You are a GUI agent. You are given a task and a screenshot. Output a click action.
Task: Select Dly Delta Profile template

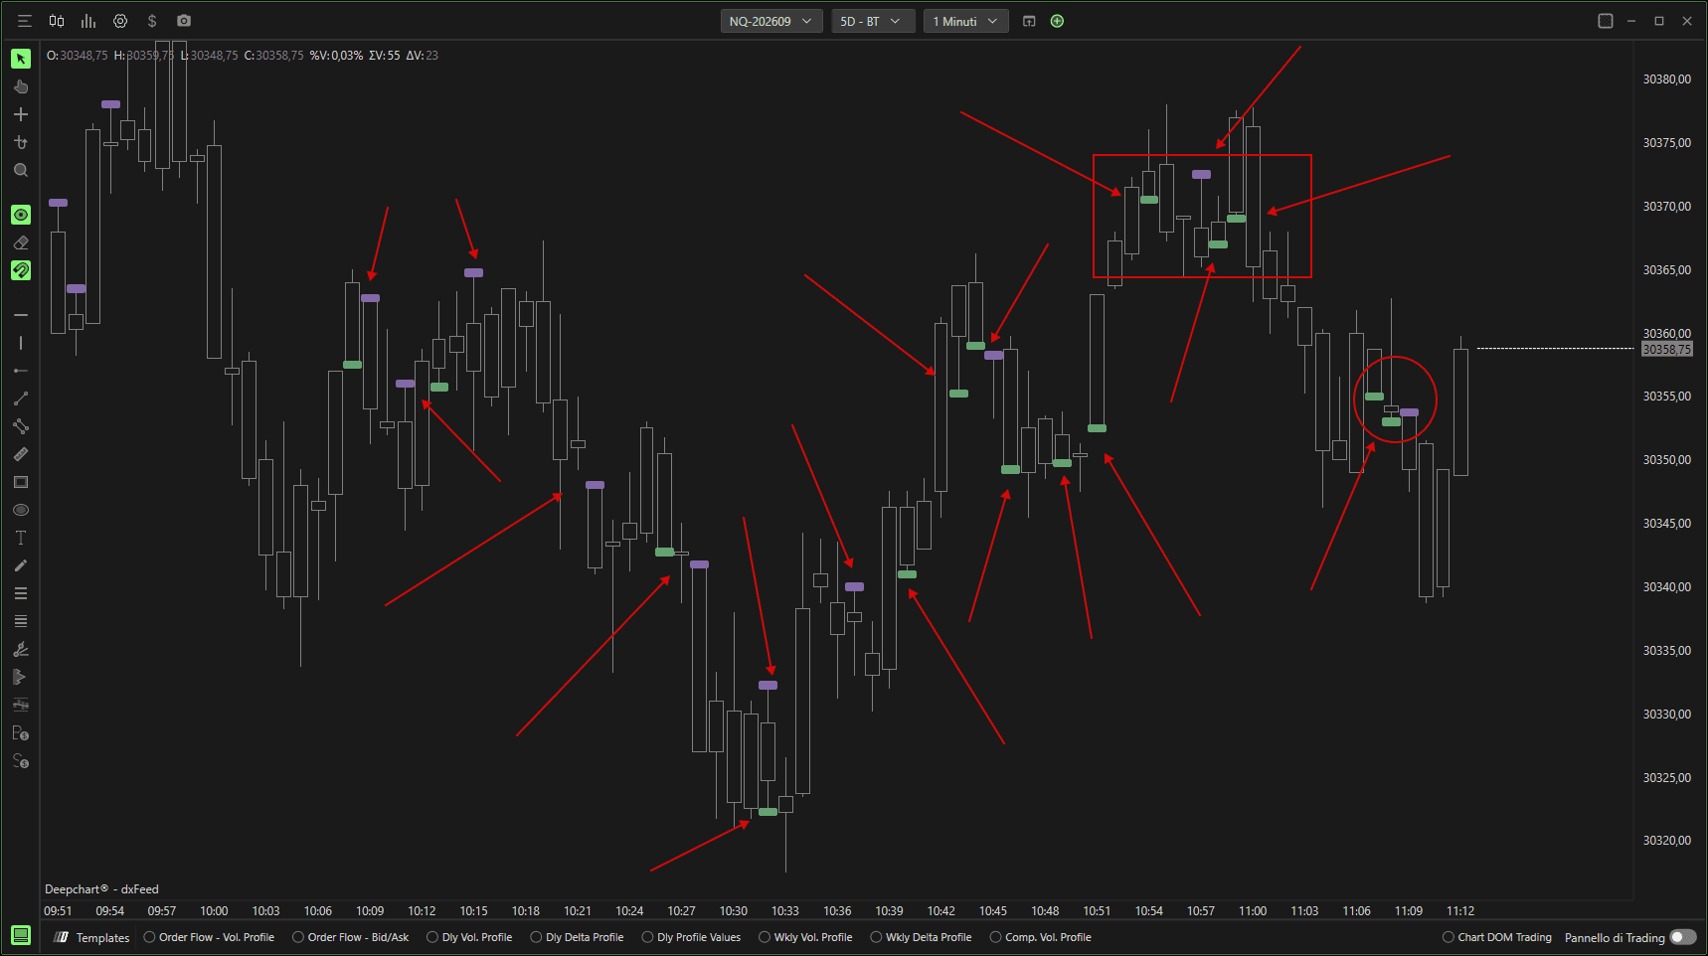click(578, 937)
